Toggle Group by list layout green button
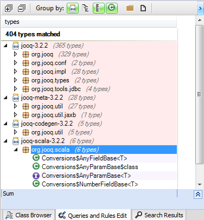Screen dimensions: 204x220 click(99, 8)
